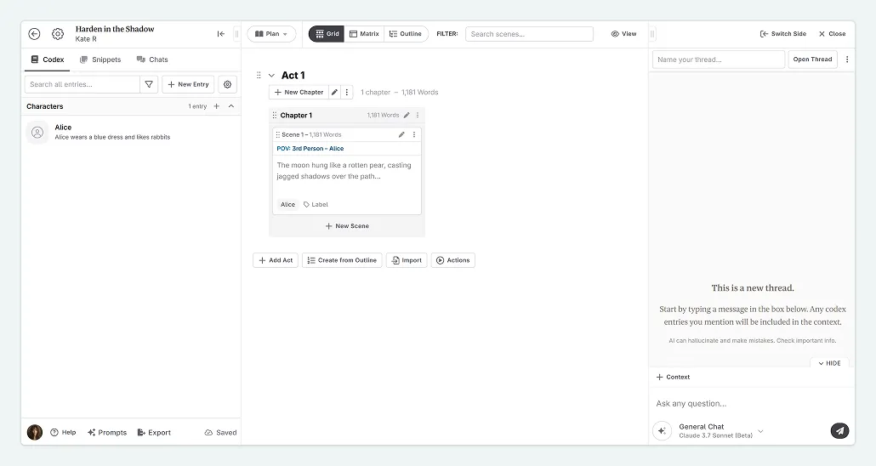Open codex settings gear next to New Entry
This screenshot has height=466, width=876.
pos(227,85)
